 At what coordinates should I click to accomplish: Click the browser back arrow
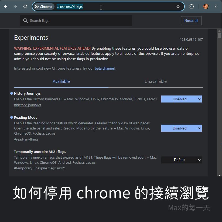click(6, 6)
